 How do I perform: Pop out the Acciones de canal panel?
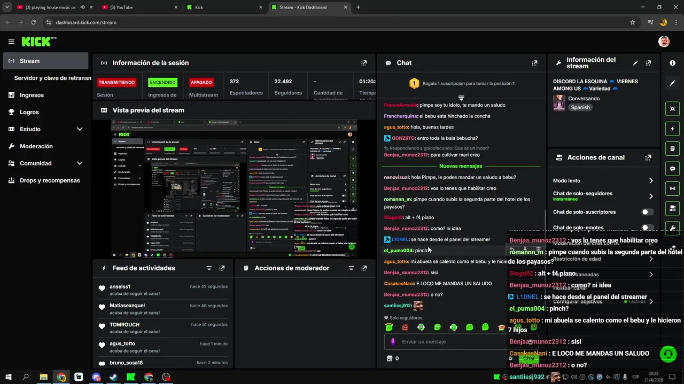pyautogui.click(x=648, y=158)
